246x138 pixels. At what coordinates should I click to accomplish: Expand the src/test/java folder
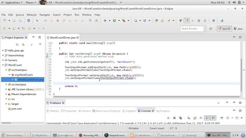[x=6, y=84]
